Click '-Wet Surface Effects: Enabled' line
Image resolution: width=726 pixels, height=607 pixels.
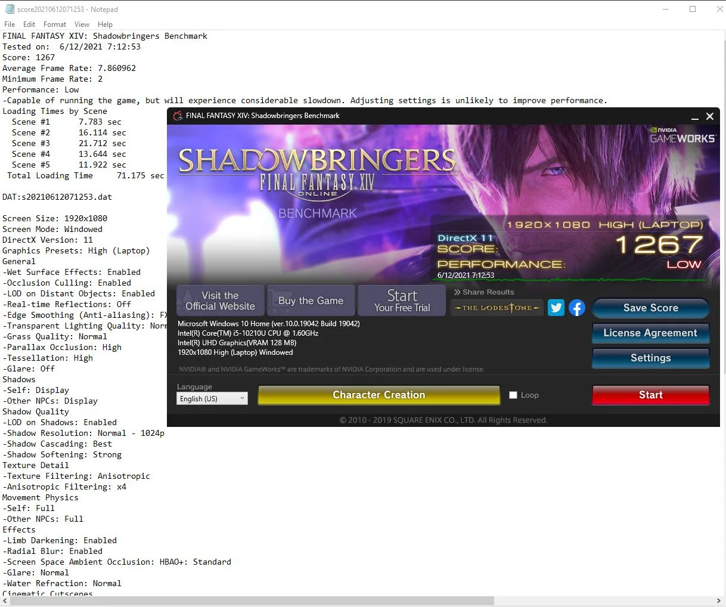tap(72, 272)
